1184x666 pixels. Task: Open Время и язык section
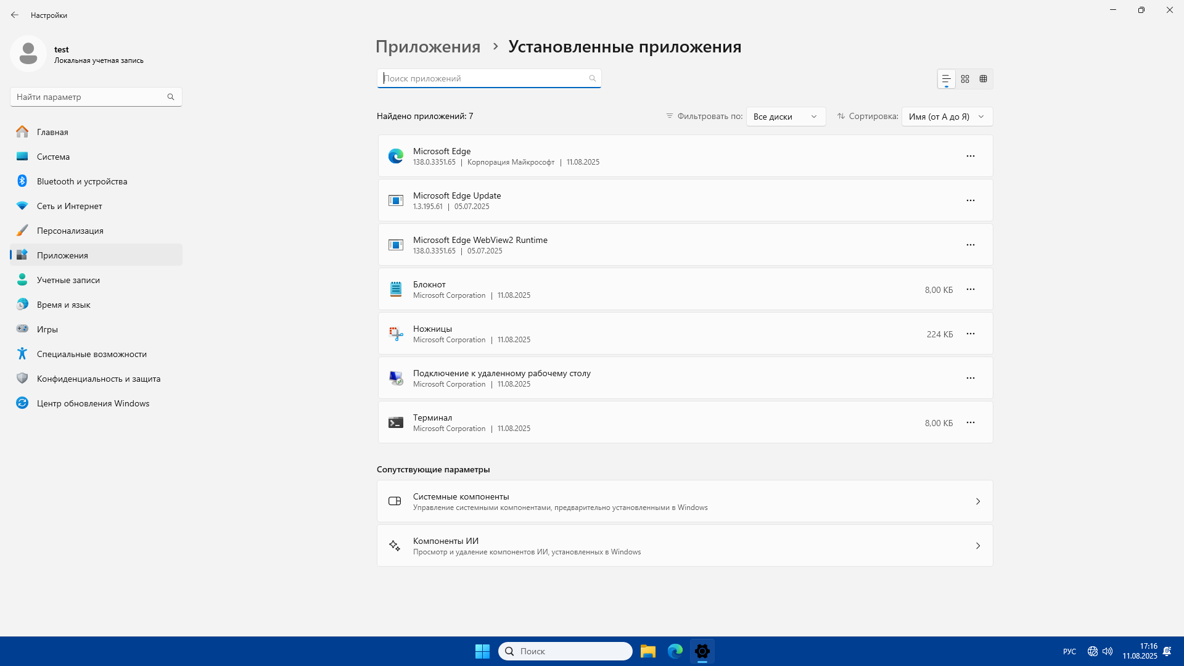click(x=96, y=305)
